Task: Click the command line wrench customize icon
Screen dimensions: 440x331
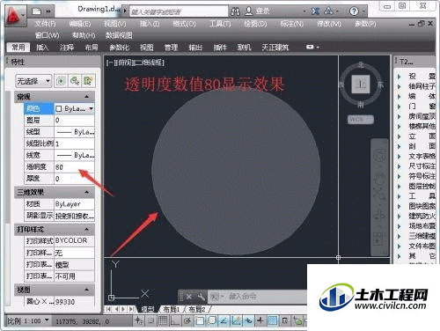Action: (201, 297)
